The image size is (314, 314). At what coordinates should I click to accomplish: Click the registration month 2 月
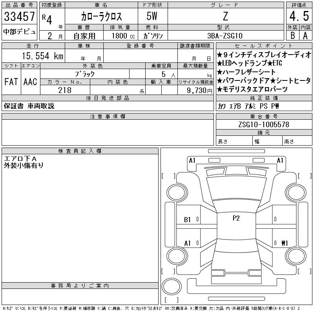coord(55,36)
